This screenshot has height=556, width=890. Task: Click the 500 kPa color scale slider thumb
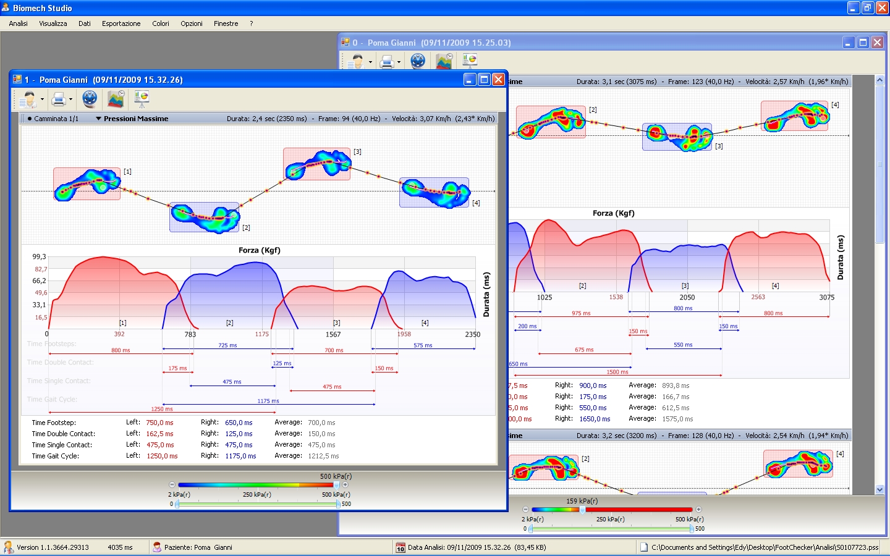pos(336,485)
